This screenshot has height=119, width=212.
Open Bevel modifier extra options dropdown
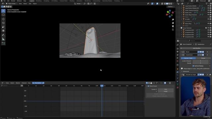tap(205, 52)
